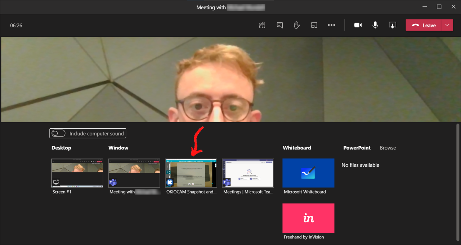Viewport: 461px width, 245px height.
Task: Share the OKIOCAM Snapshot window
Action: click(191, 173)
